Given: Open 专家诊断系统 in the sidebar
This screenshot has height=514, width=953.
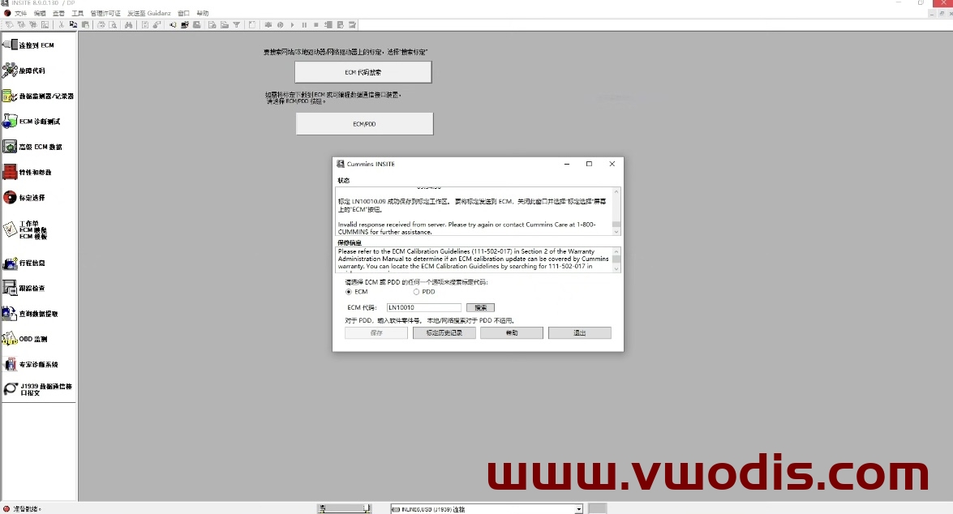Looking at the screenshot, I should point(31,365).
